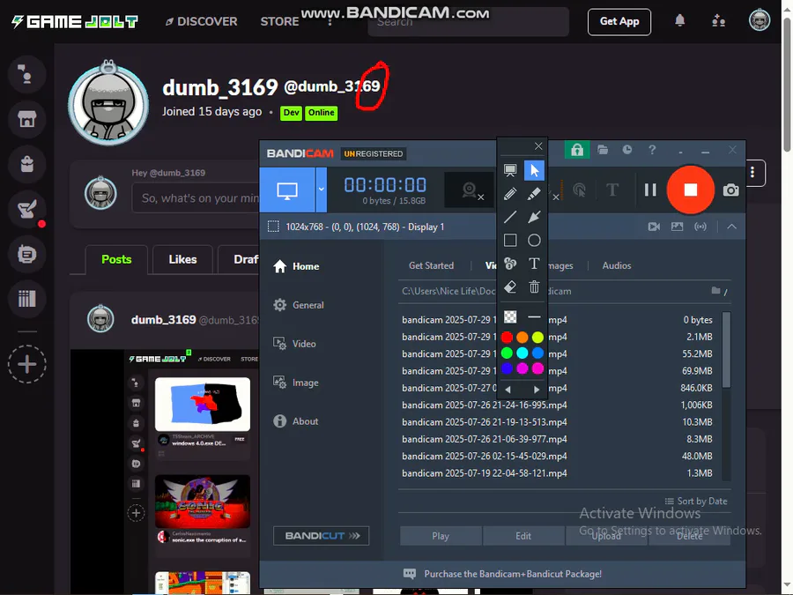
Task: Open Bandicam help question mark
Action: tap(652, 150)
